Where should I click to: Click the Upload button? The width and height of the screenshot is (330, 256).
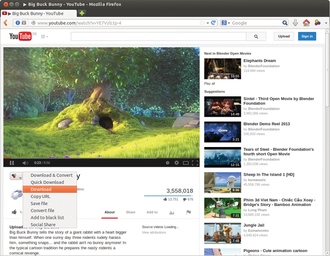(x=284, y=36)
